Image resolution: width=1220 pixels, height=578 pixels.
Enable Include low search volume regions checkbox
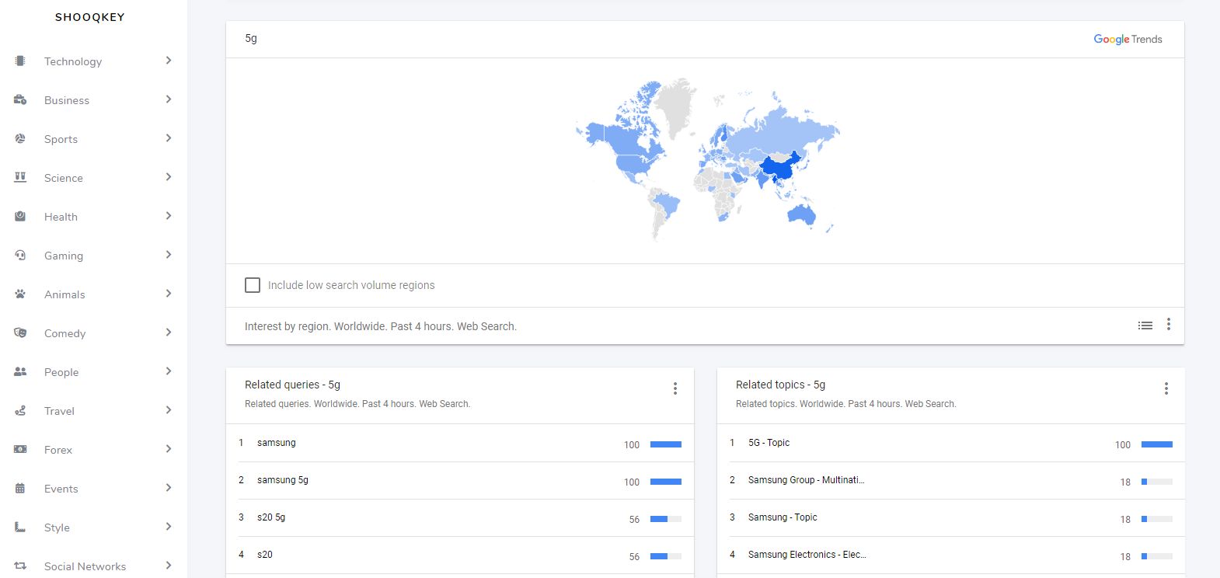click(253, 285)
